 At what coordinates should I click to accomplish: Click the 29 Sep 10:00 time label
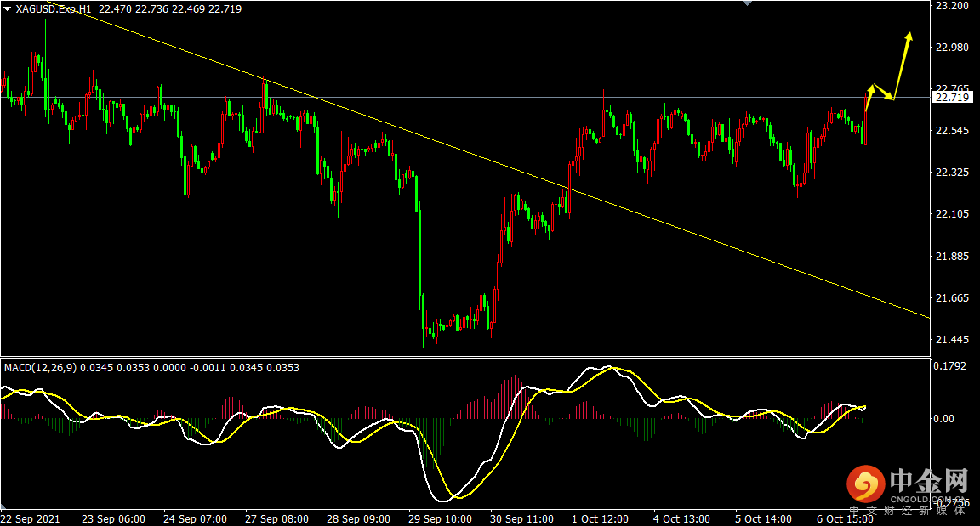click(x=440, y=519)
